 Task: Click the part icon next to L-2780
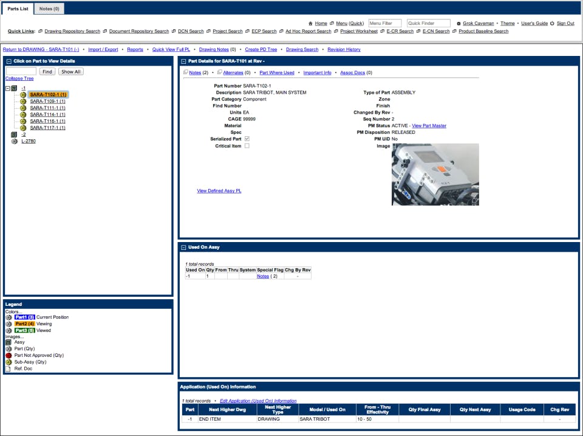pos(14,141)
